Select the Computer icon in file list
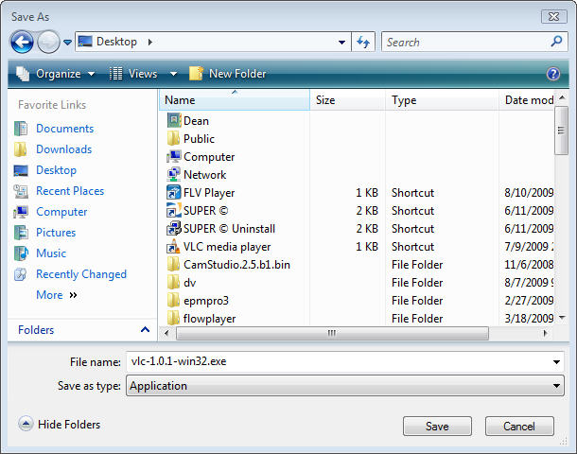 174,156
